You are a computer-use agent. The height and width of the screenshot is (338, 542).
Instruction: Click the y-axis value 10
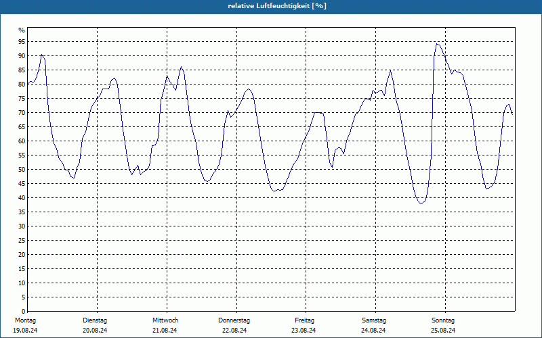22,283
